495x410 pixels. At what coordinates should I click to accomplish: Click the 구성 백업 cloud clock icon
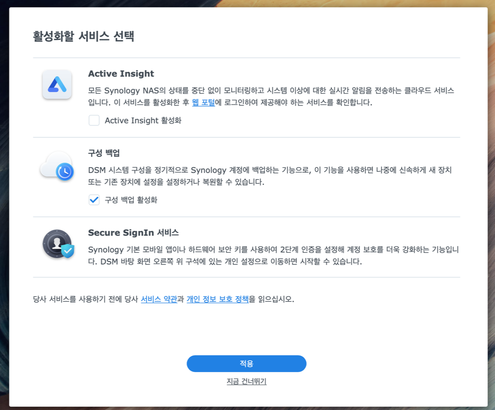(x=57, y=166)
